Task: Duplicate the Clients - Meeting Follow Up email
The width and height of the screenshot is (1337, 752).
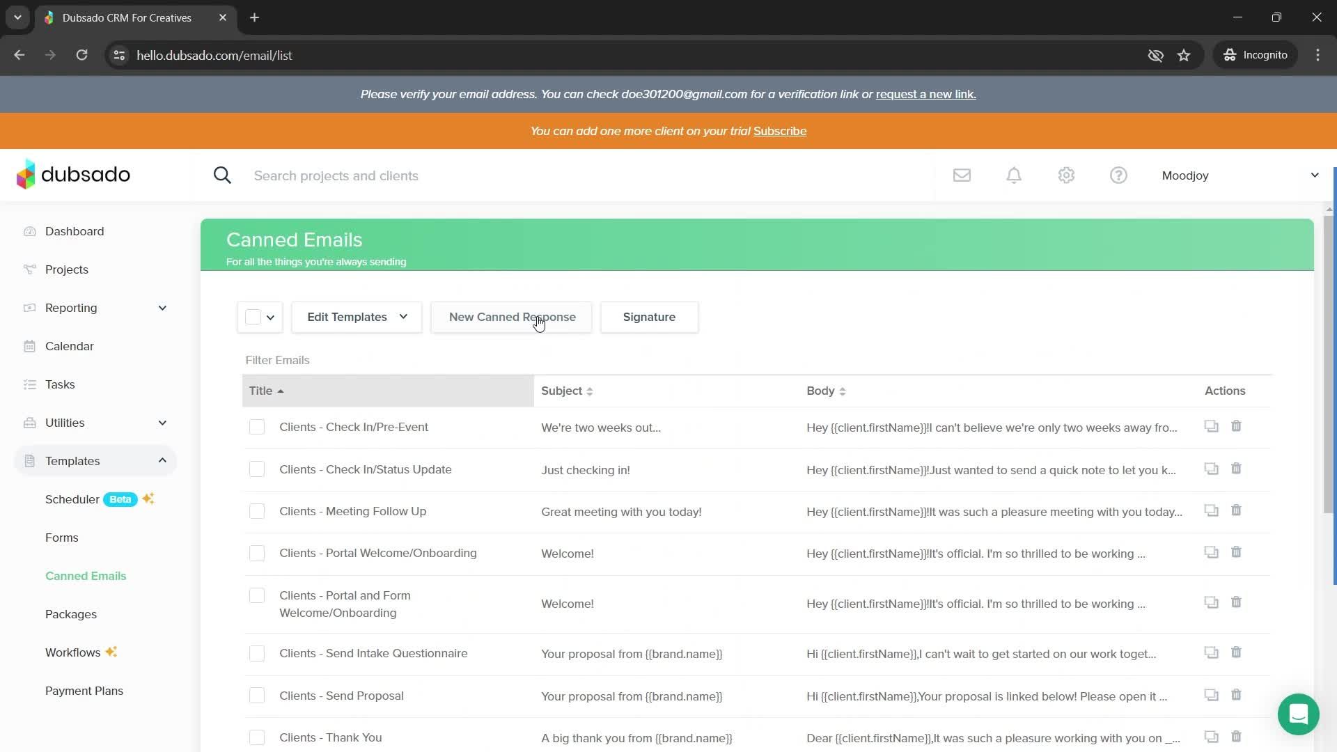Action: click(x=1212, y=510)
